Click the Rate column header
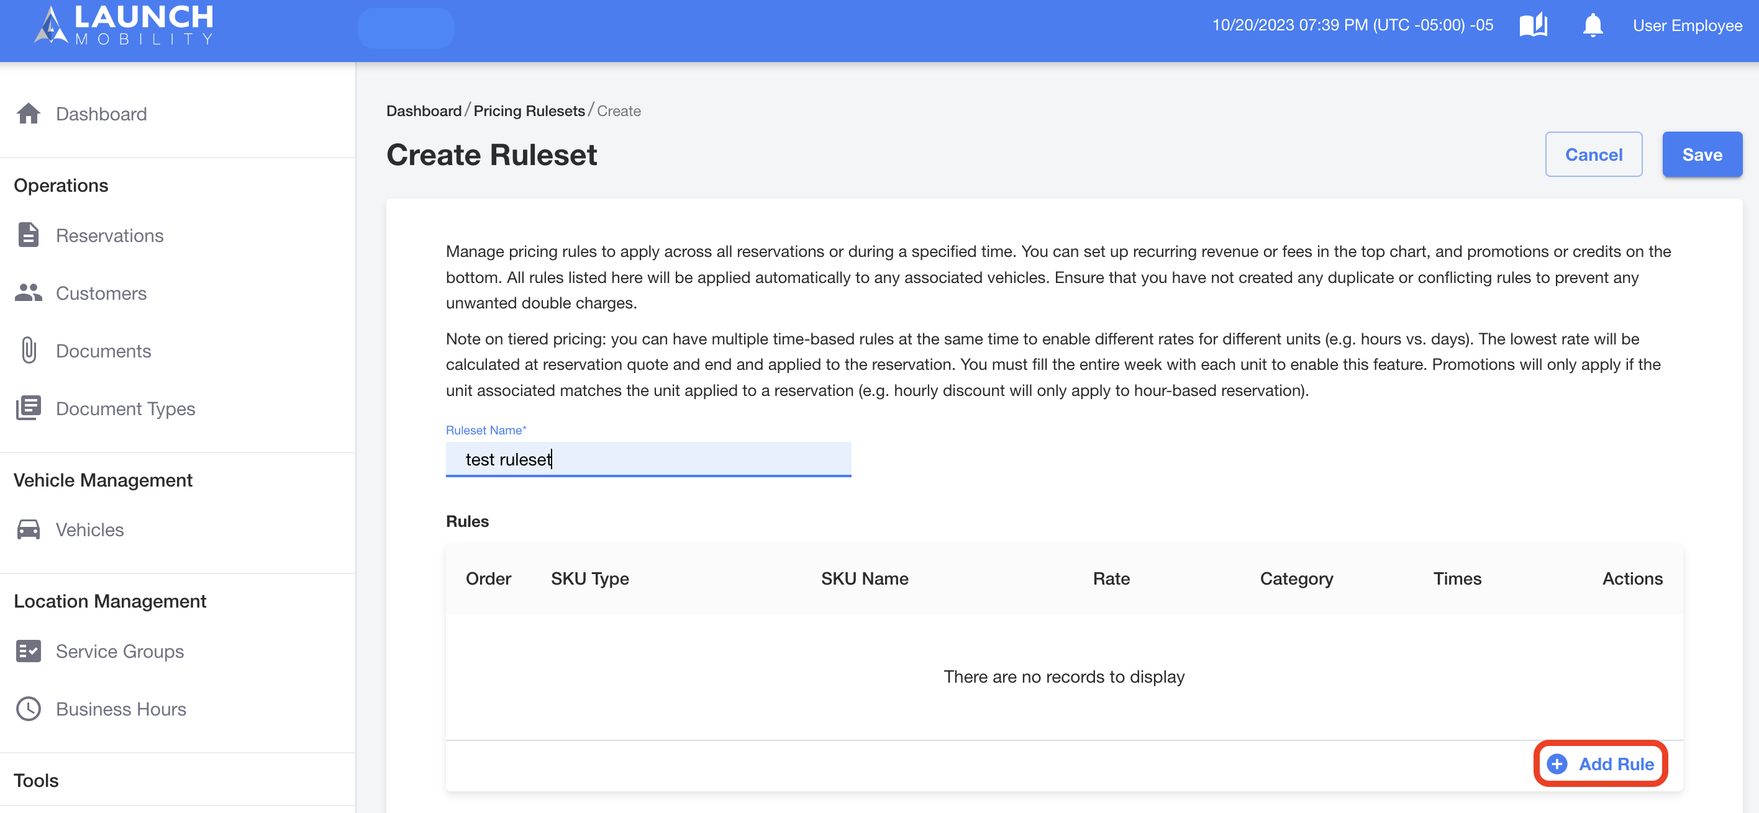The height and width of the screenshot is (813, 1759). click(1111, 578)
